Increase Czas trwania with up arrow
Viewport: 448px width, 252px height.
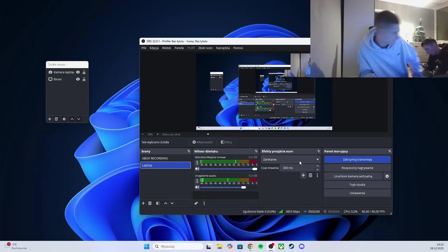[x=317, y=166]
